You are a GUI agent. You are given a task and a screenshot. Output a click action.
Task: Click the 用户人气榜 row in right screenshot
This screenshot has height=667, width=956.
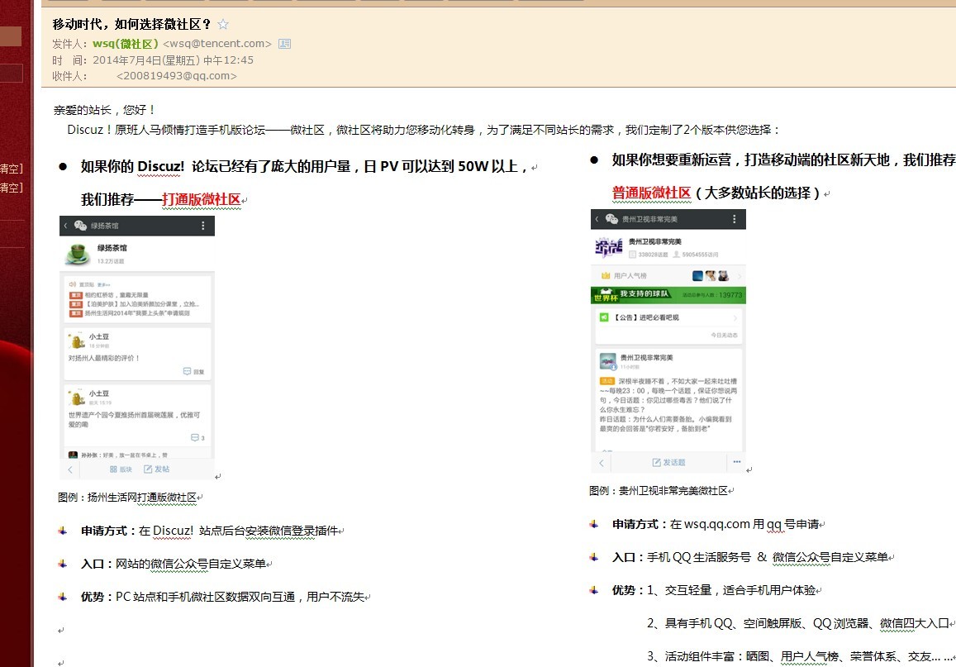click(x=668, y=276)
